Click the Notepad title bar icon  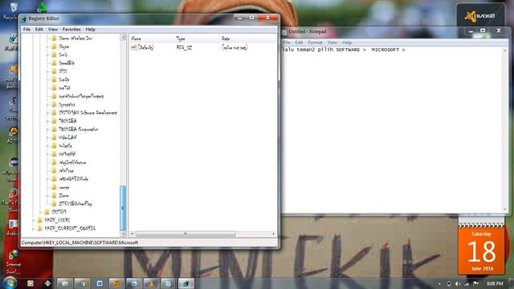[x=284, y=32]
